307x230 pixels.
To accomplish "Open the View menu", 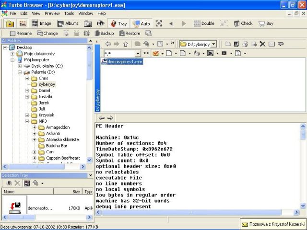I will click(36, 13).
